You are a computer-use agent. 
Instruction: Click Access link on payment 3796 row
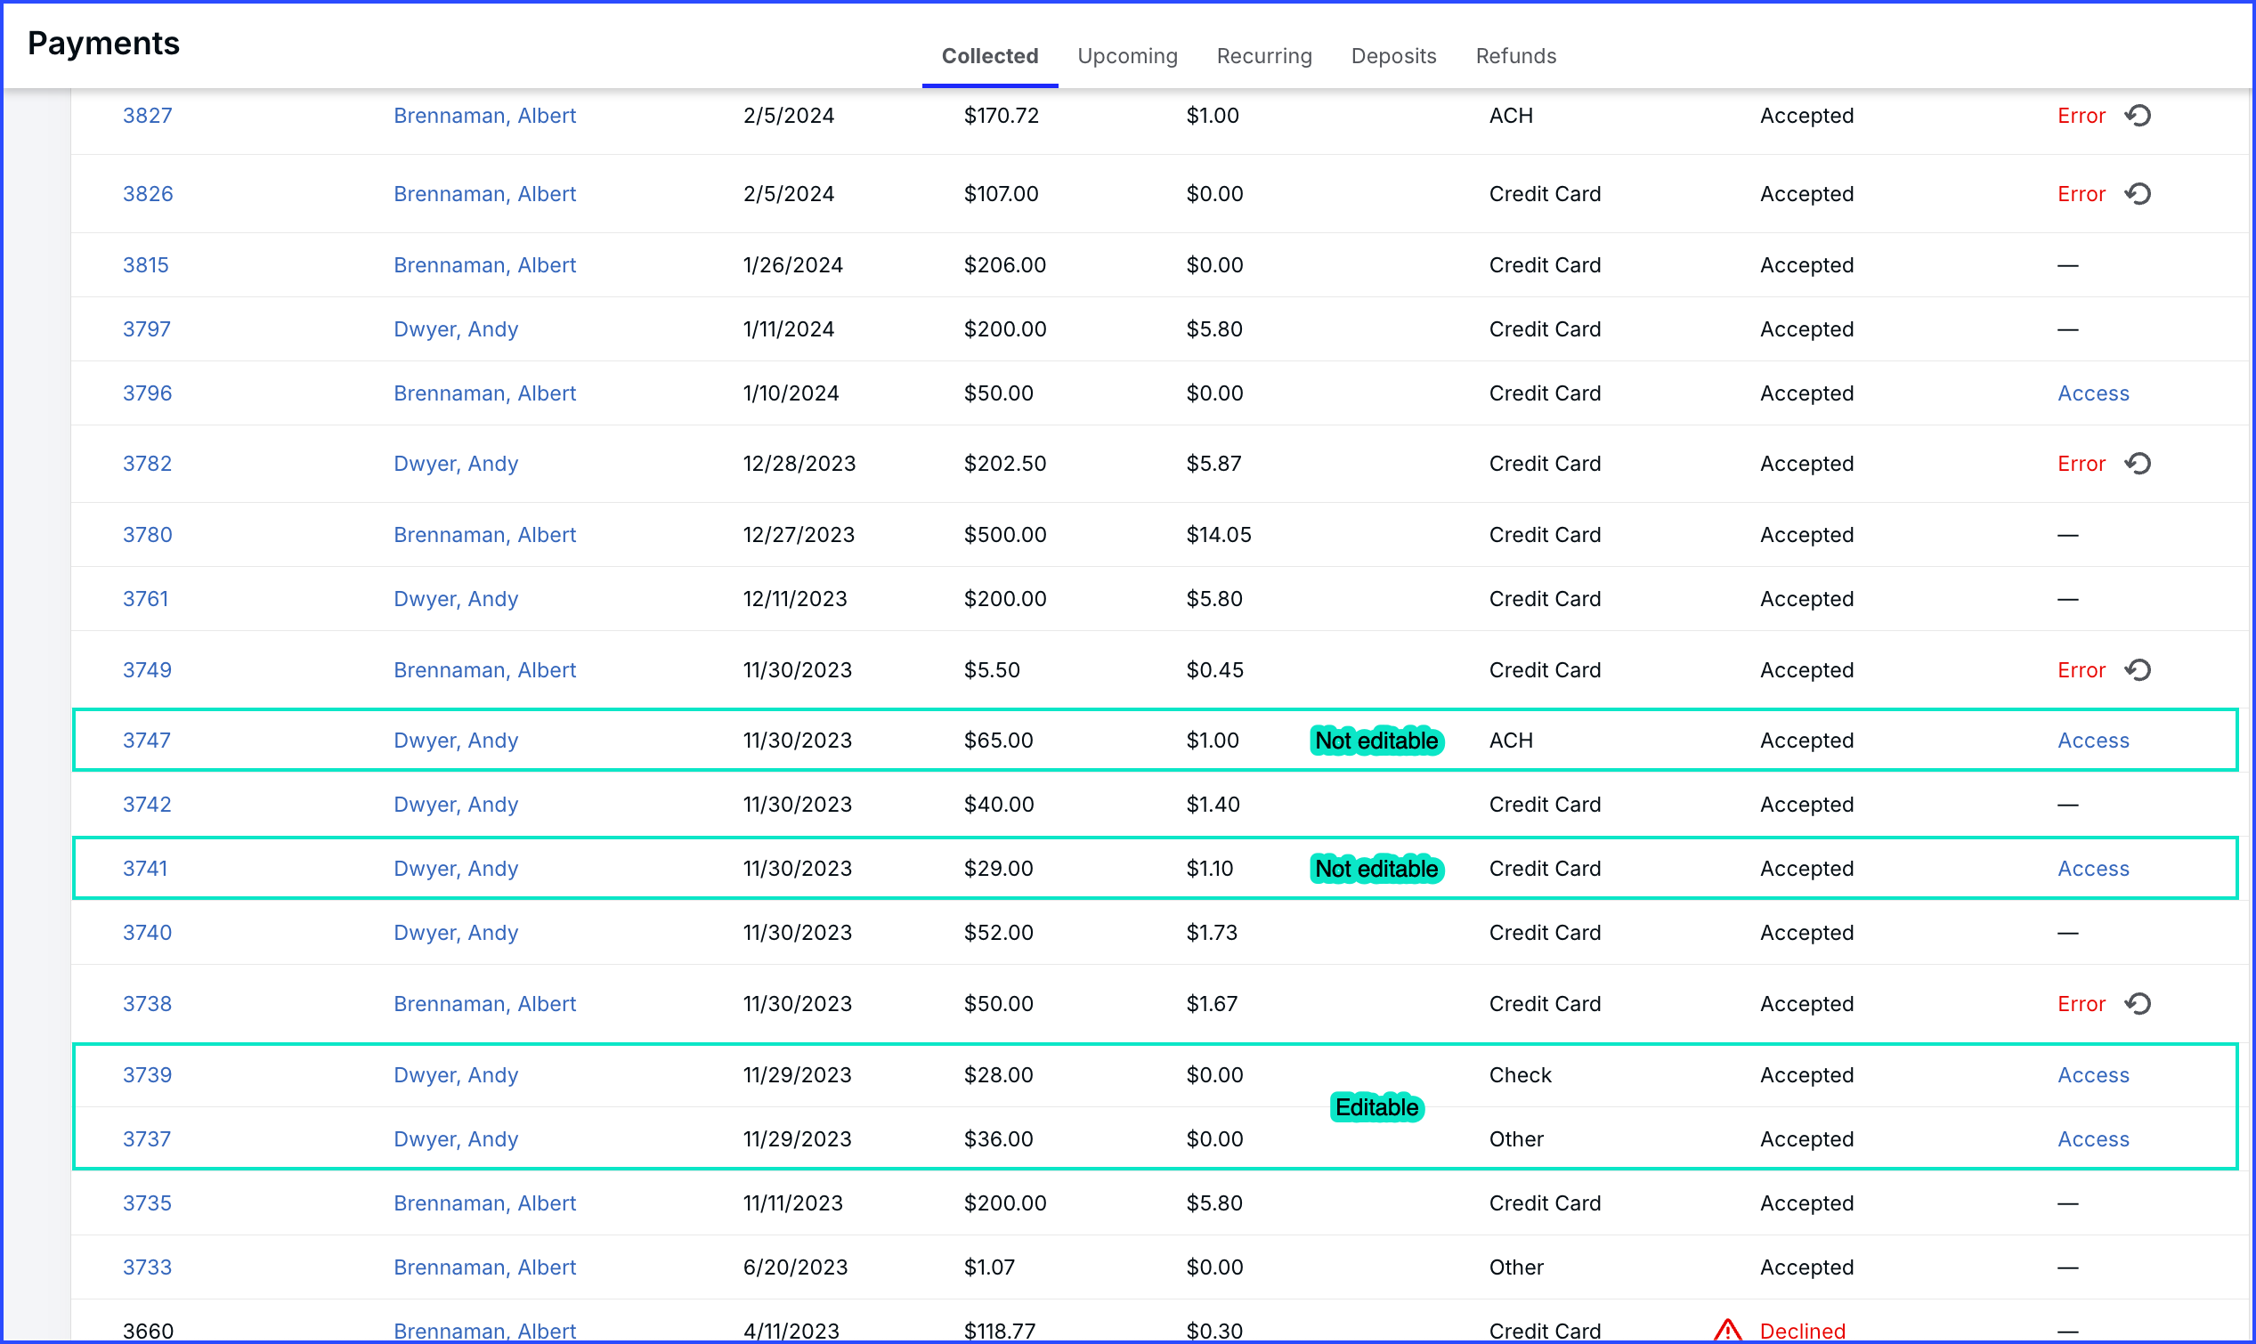click(2094, 394)
